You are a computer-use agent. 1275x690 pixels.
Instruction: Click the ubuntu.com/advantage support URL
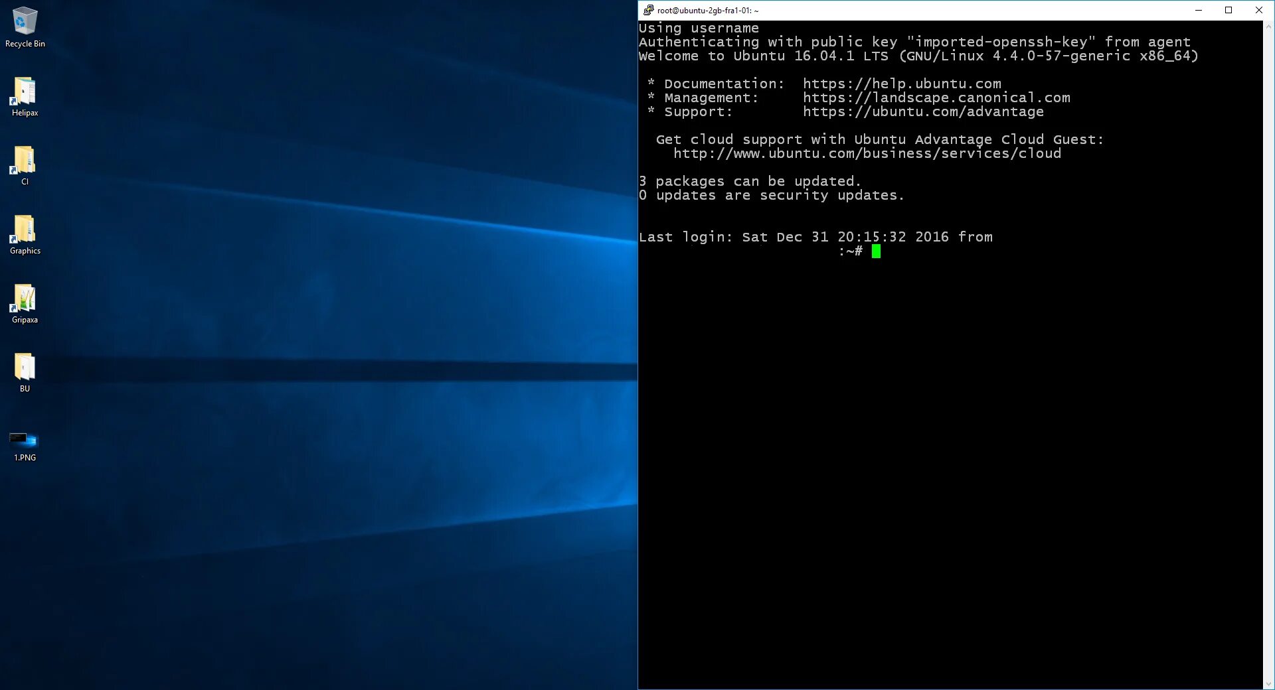point(923,111)
